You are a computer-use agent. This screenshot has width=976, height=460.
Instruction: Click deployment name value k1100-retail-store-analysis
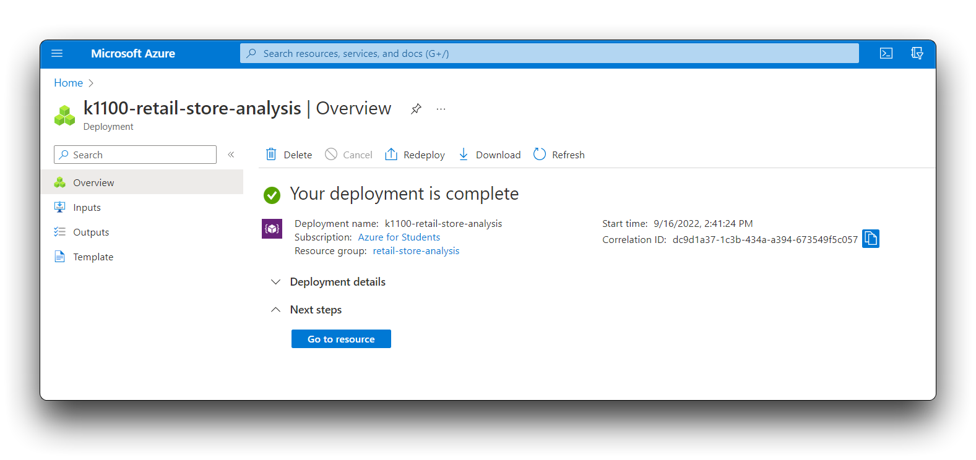(443, 224)
